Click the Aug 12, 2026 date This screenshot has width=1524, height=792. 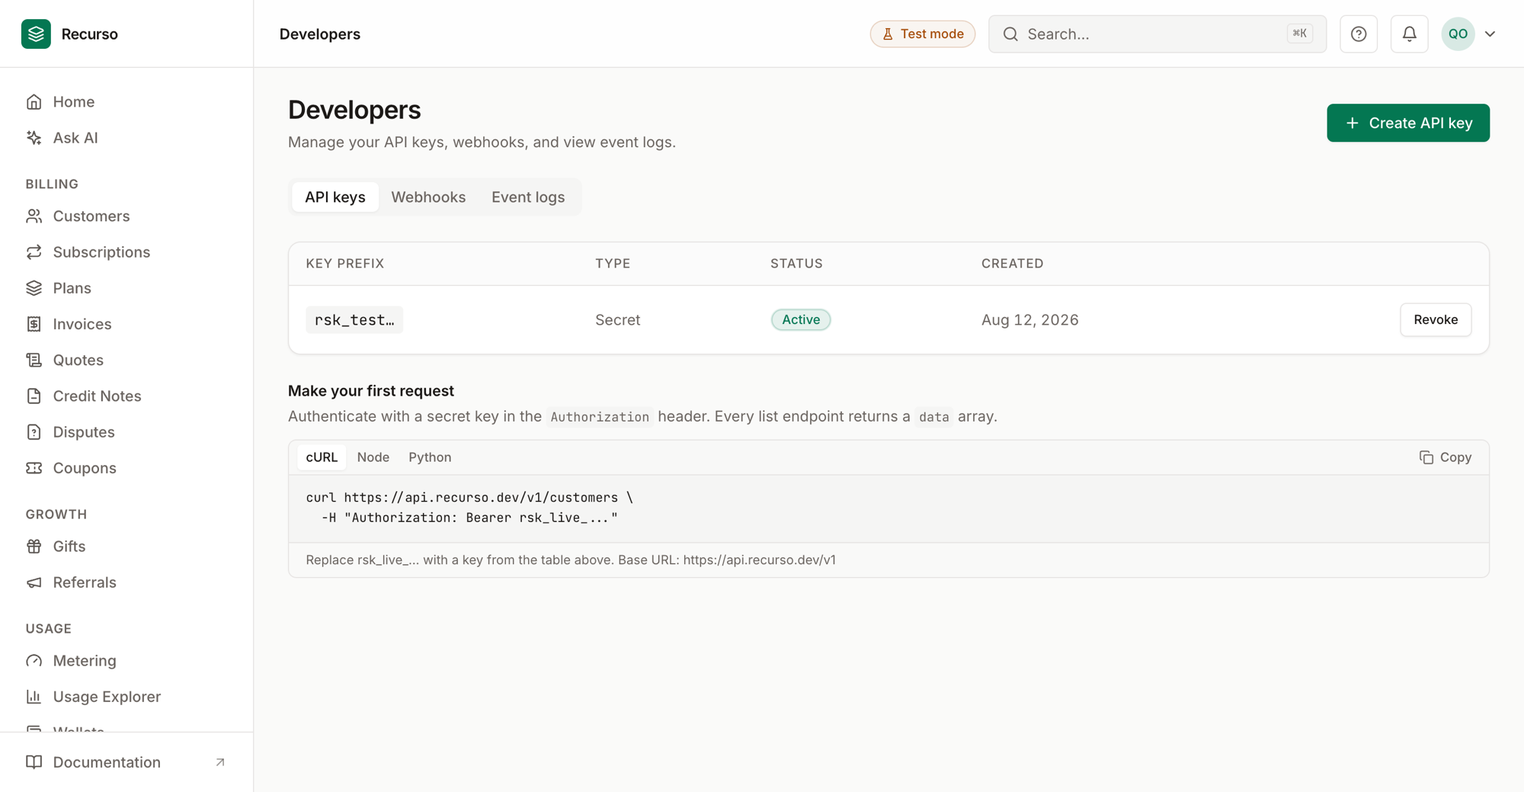pyautogui.click(x=1029, y=320)
